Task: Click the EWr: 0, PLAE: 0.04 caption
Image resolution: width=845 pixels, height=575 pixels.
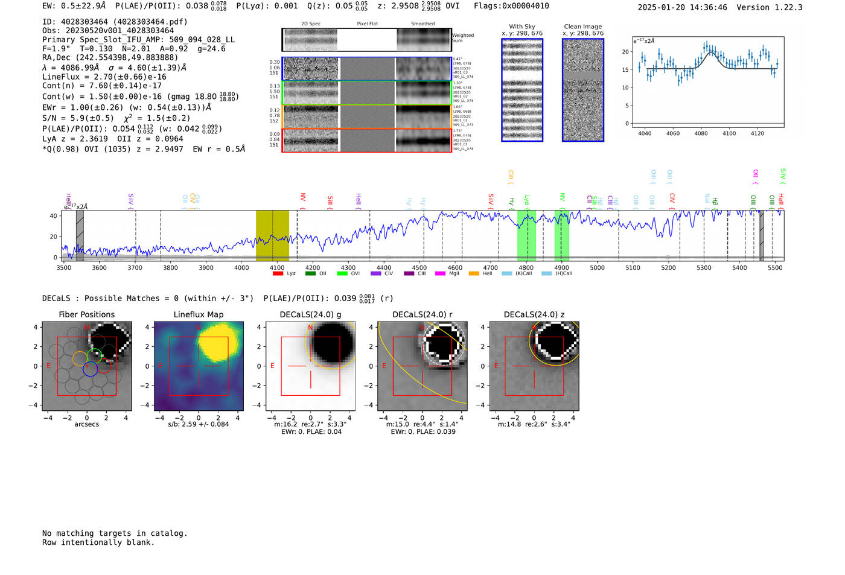Action: point(311,431)
